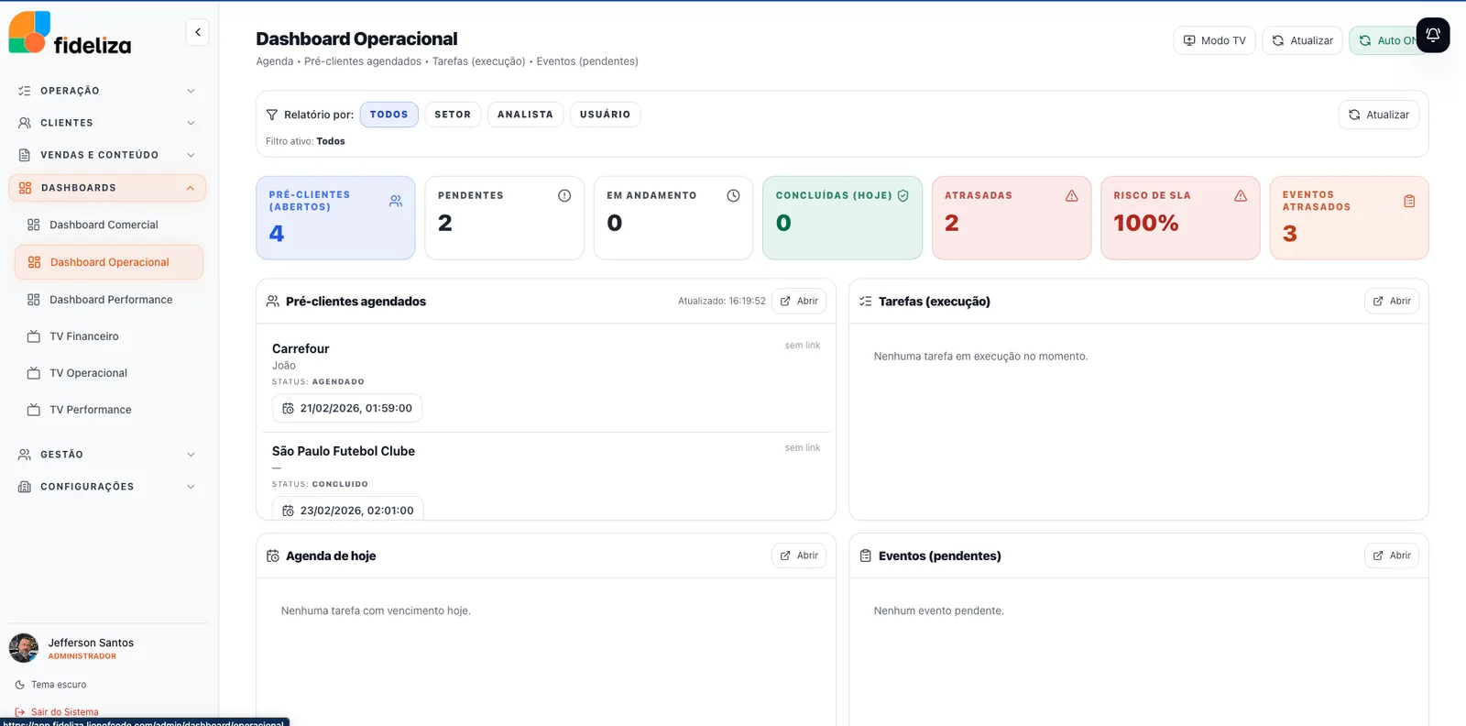The image size is (1466, 726).
Task: Expand the Clientes sidebar section
Action: point(107,123)
